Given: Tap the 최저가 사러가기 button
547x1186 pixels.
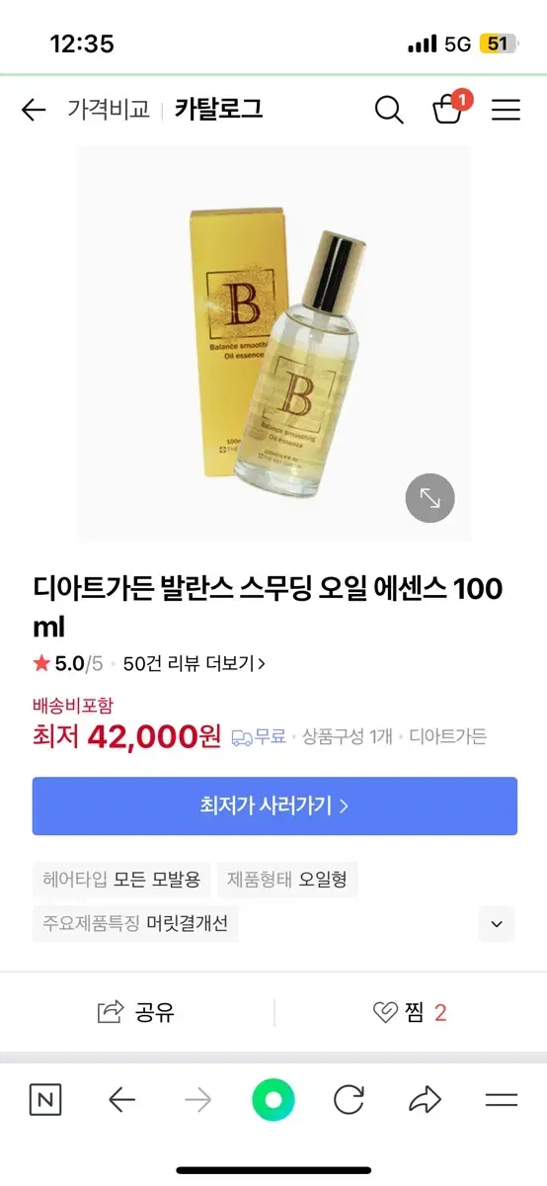Looking at the screenshot, I should click(x=274, y=805).
